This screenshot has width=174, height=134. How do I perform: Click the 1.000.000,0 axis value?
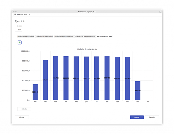[25, 51]
